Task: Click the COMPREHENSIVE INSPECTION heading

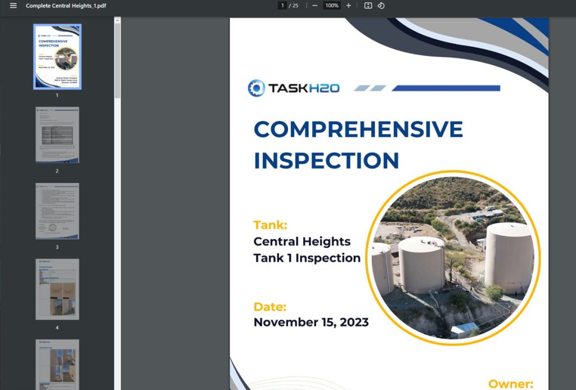Action: click(358, 144)
